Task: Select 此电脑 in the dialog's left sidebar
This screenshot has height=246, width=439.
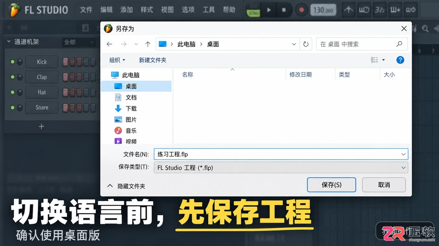Action: coord(125,75)
